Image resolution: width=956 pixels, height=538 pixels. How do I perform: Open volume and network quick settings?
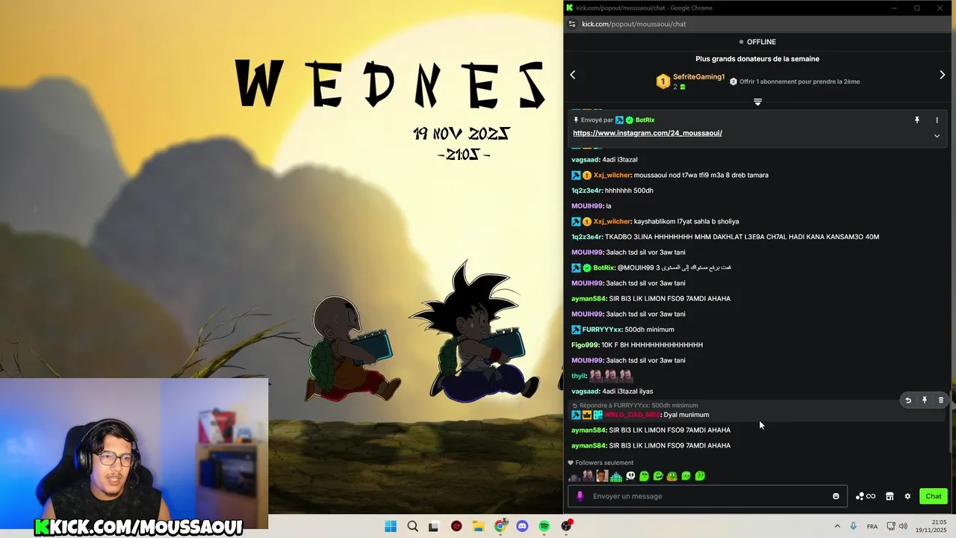click(896, 526)
